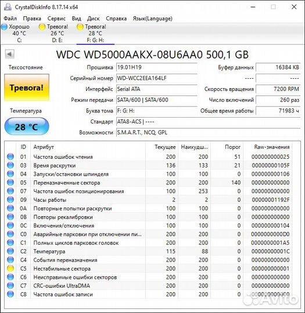Viewport: 305px width, 313px height.
Task: Open the Справка menu
Action: pos(116,19)
